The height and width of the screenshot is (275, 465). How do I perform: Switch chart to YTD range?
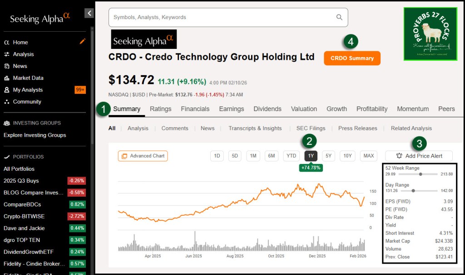point(291,156)
